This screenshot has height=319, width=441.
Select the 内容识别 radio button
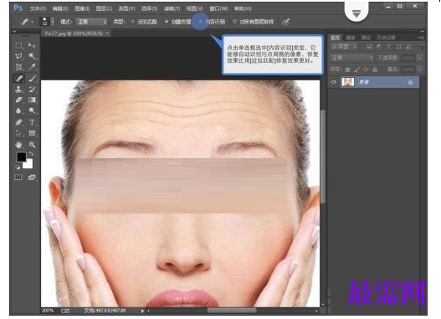click(200, 22)
